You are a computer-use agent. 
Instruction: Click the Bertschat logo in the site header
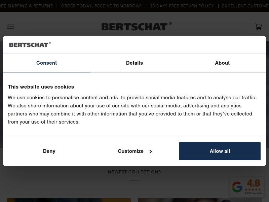pos(137,26)
